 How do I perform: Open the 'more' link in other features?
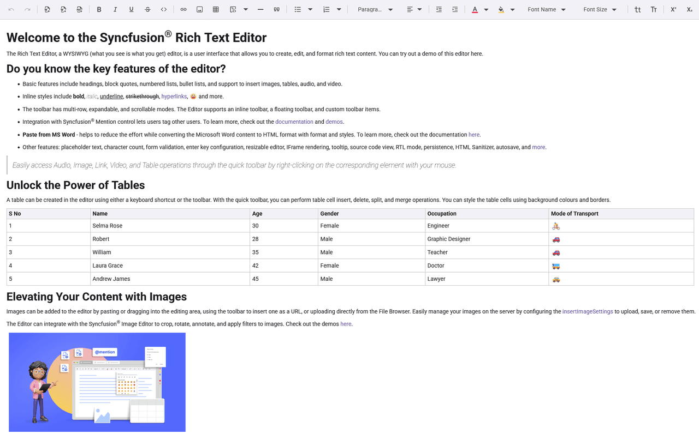tap(538, 147)
